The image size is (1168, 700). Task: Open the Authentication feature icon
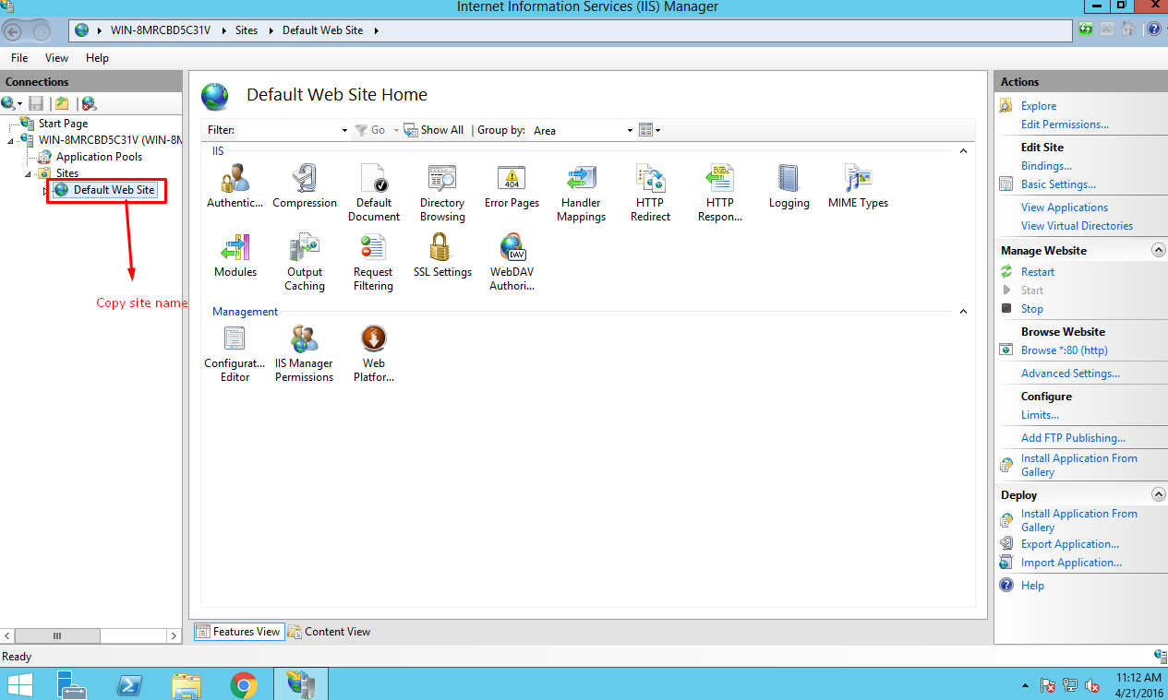[x=235, y=186]
